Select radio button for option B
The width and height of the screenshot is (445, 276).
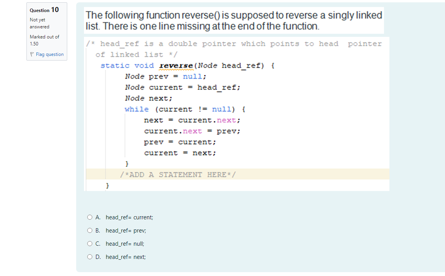tap(89, 230)
